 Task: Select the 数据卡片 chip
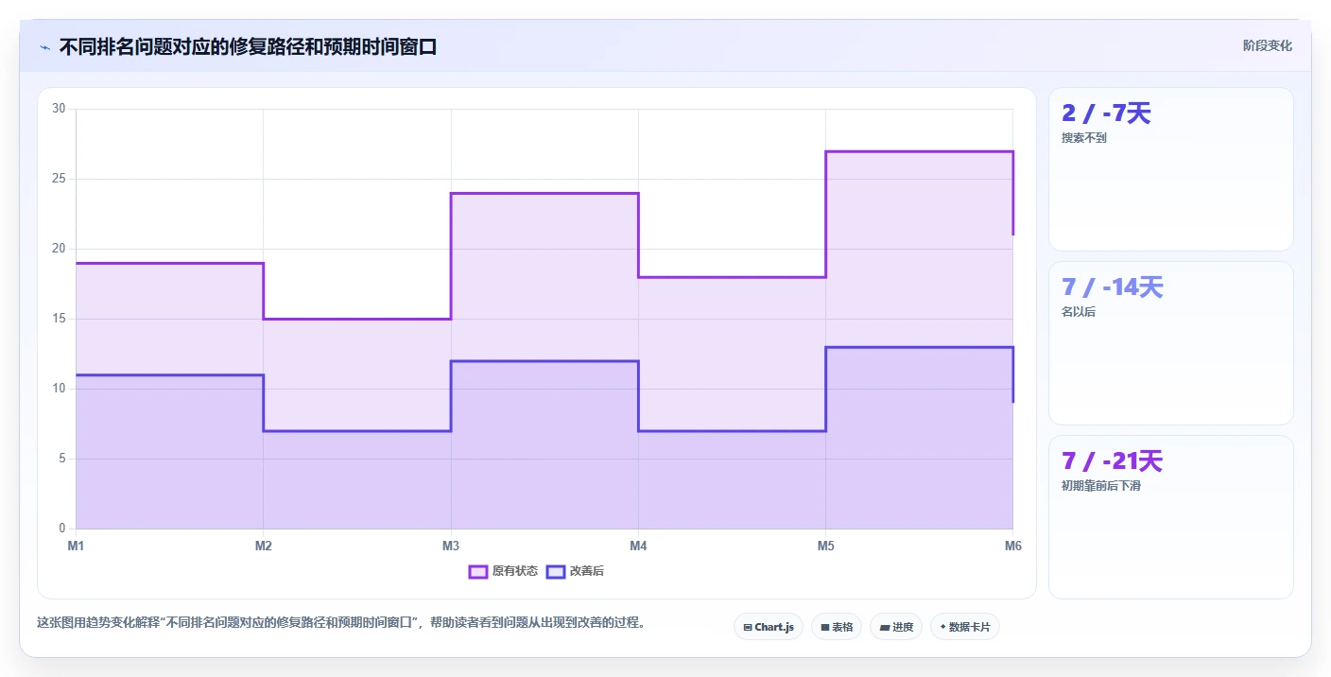tap(965, 627)
